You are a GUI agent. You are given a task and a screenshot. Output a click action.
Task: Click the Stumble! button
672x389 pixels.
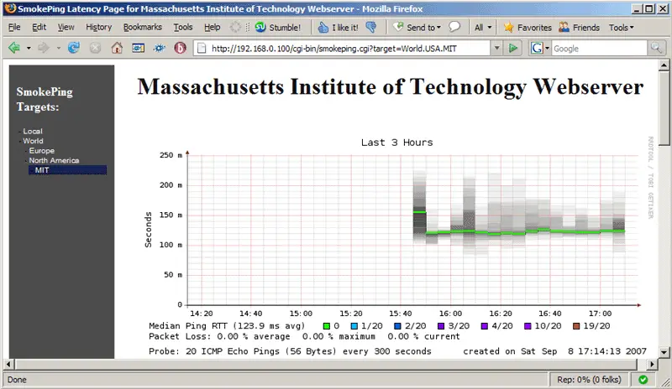point(278,28)
